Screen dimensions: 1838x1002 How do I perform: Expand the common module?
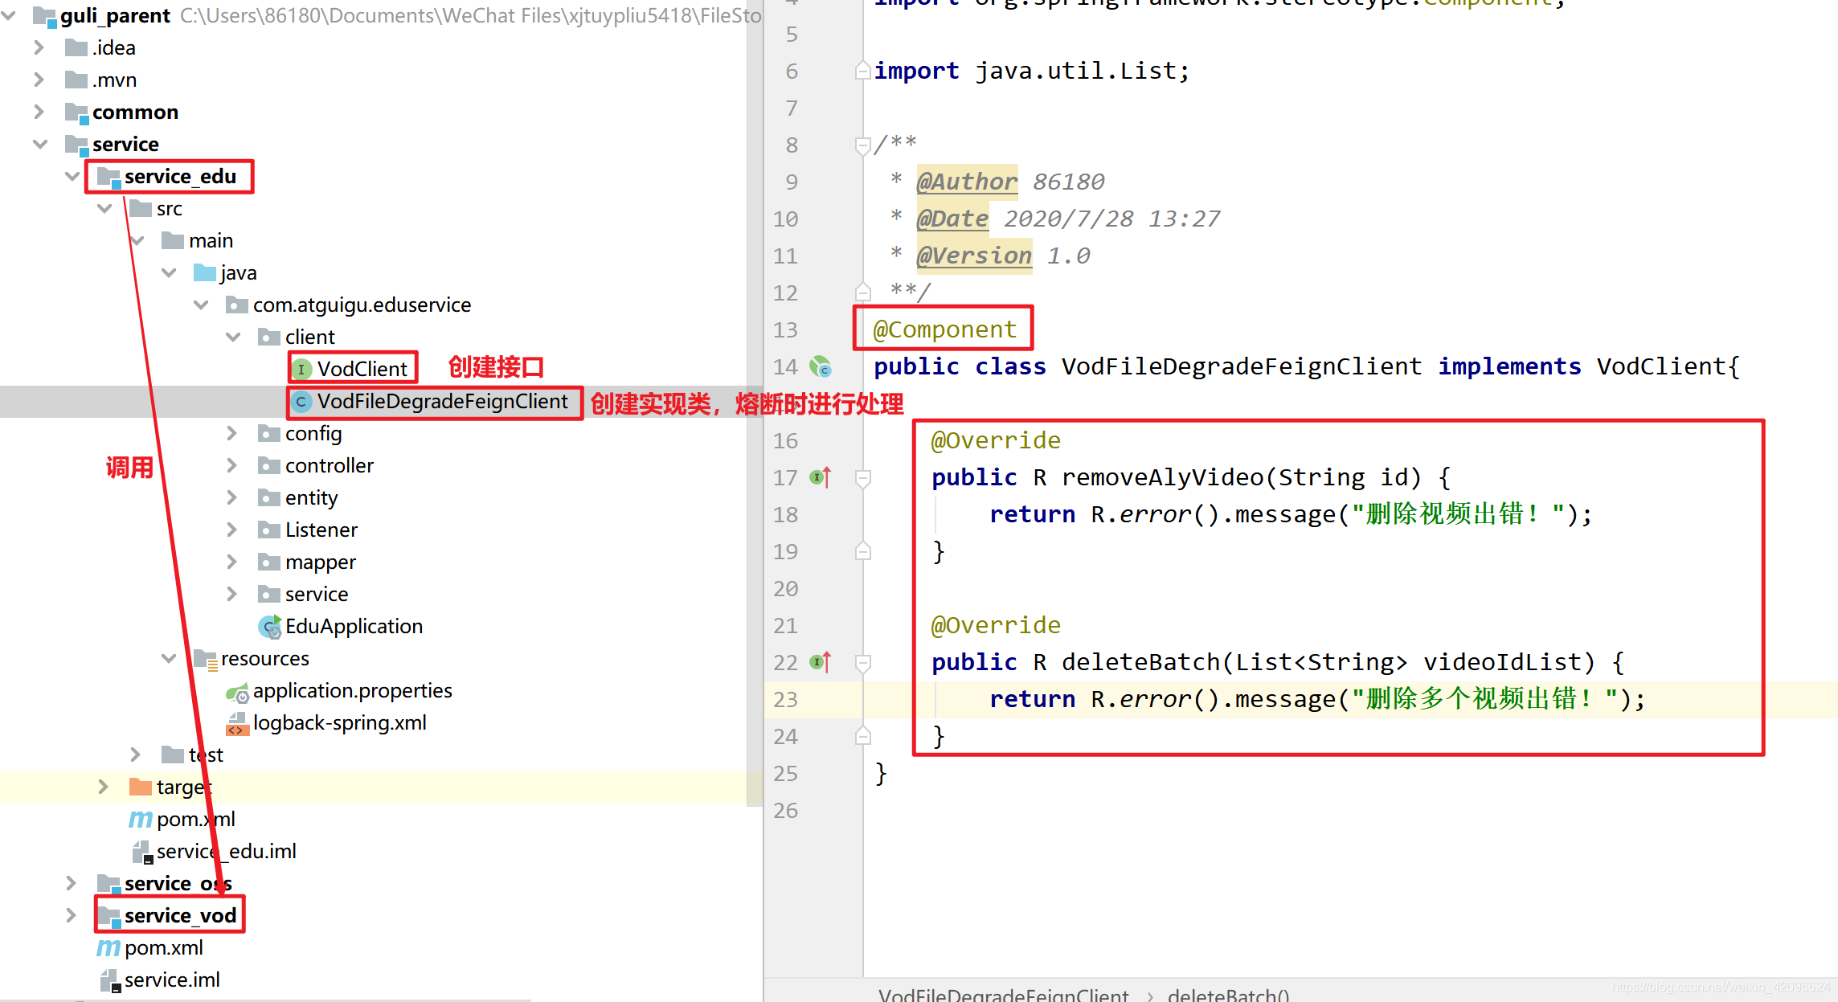click(39, 112)
